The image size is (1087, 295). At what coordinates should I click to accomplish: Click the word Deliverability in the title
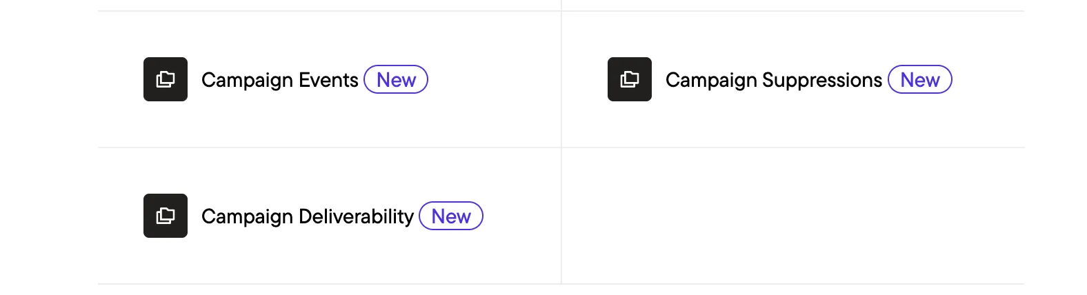click(x=356, y=216)
